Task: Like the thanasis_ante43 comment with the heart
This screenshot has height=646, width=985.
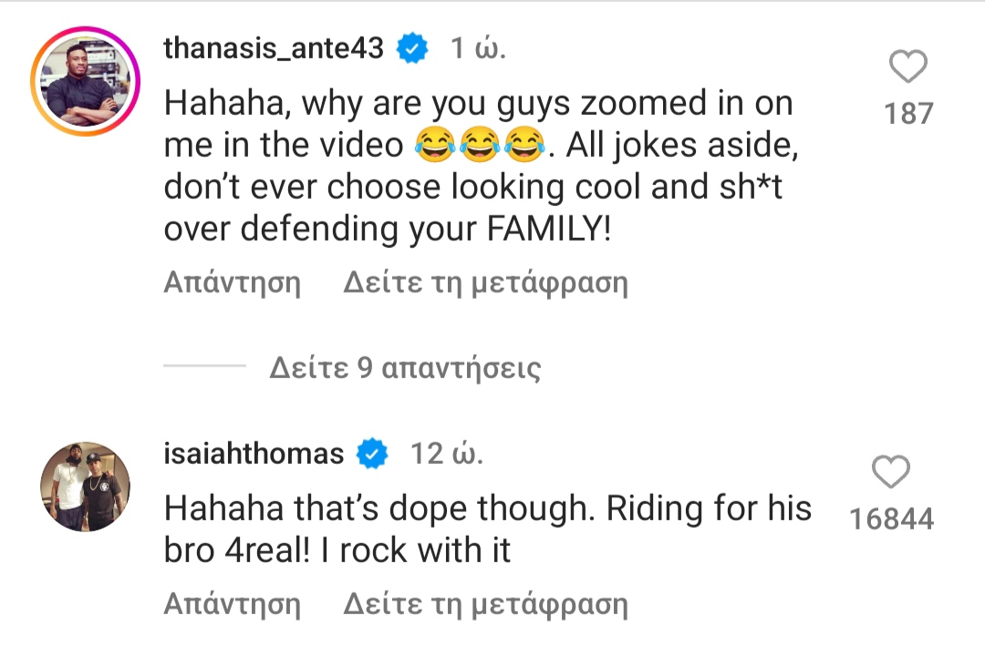Action: click(907, 68)
